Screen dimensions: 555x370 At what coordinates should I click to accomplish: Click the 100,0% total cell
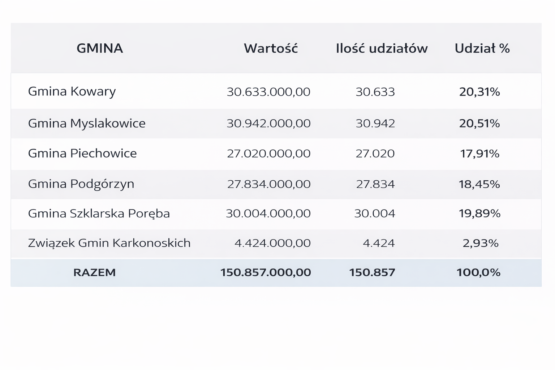478,272
